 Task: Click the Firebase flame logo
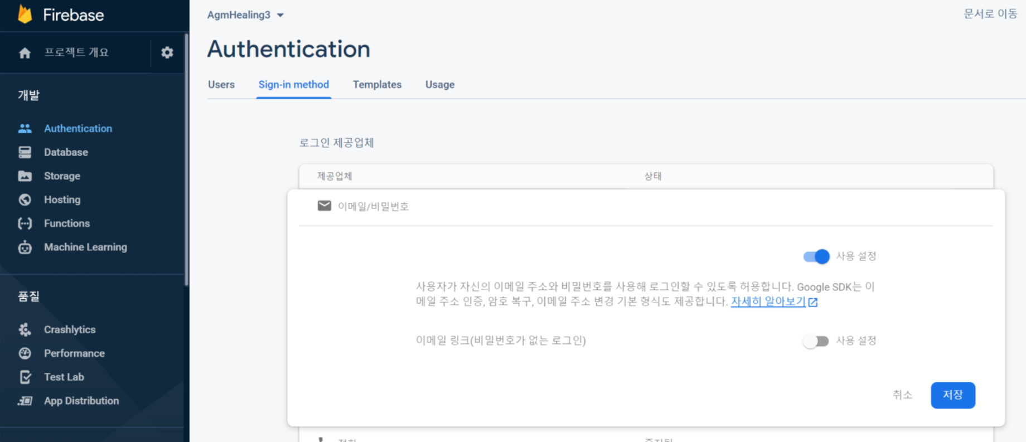click(25, 14)
